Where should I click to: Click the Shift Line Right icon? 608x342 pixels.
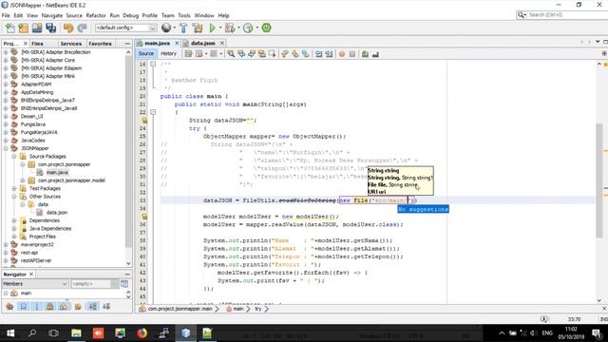(x=330, y=54)
